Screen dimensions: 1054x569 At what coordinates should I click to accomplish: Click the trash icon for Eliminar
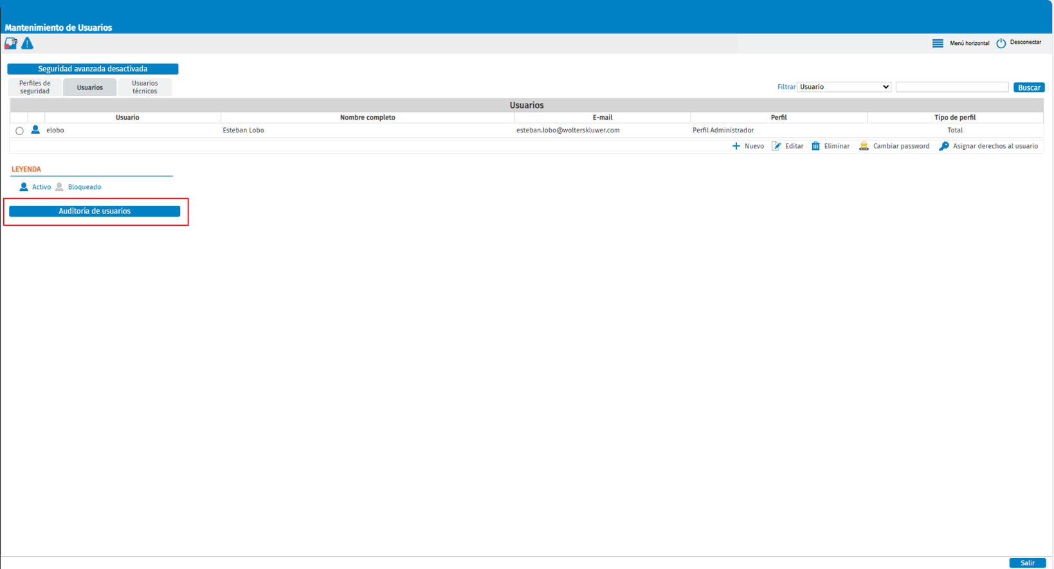click(815, 146)
